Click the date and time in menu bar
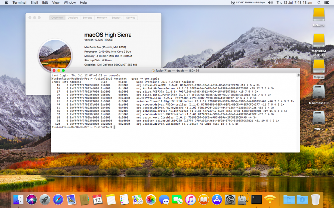 click(294, 3)
